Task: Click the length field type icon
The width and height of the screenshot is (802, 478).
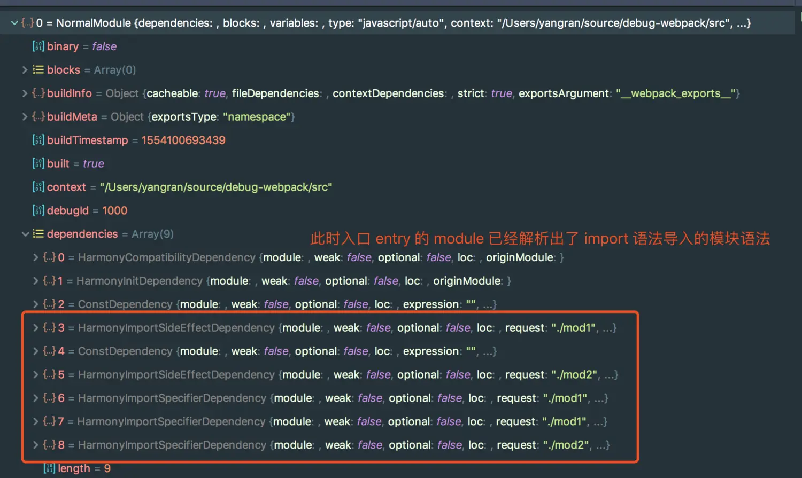Action: (49, 468)
